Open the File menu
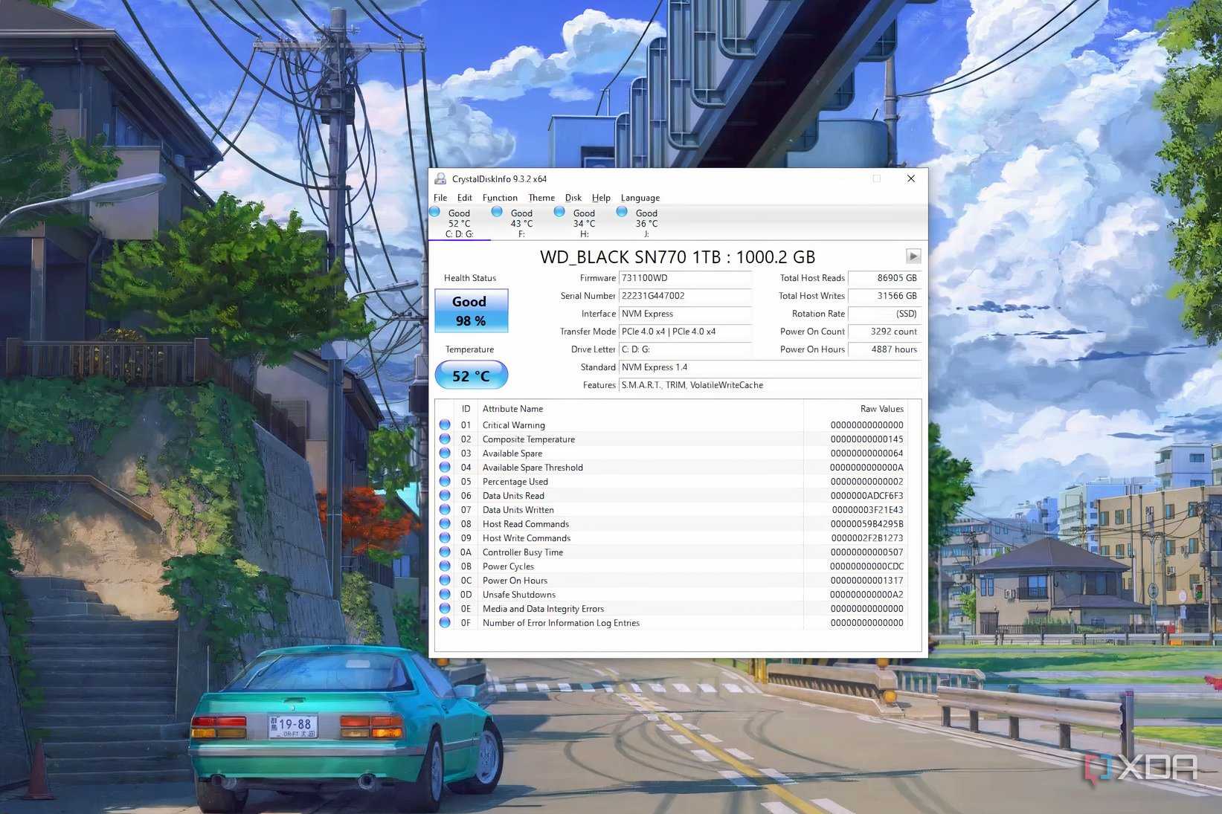The width and height of the screenshot is (1222, 814). point(440,198)
